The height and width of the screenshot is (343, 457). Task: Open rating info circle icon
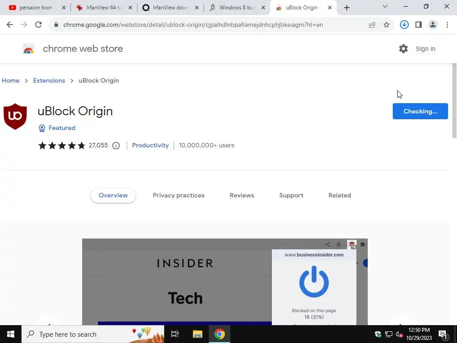[116, 146]
